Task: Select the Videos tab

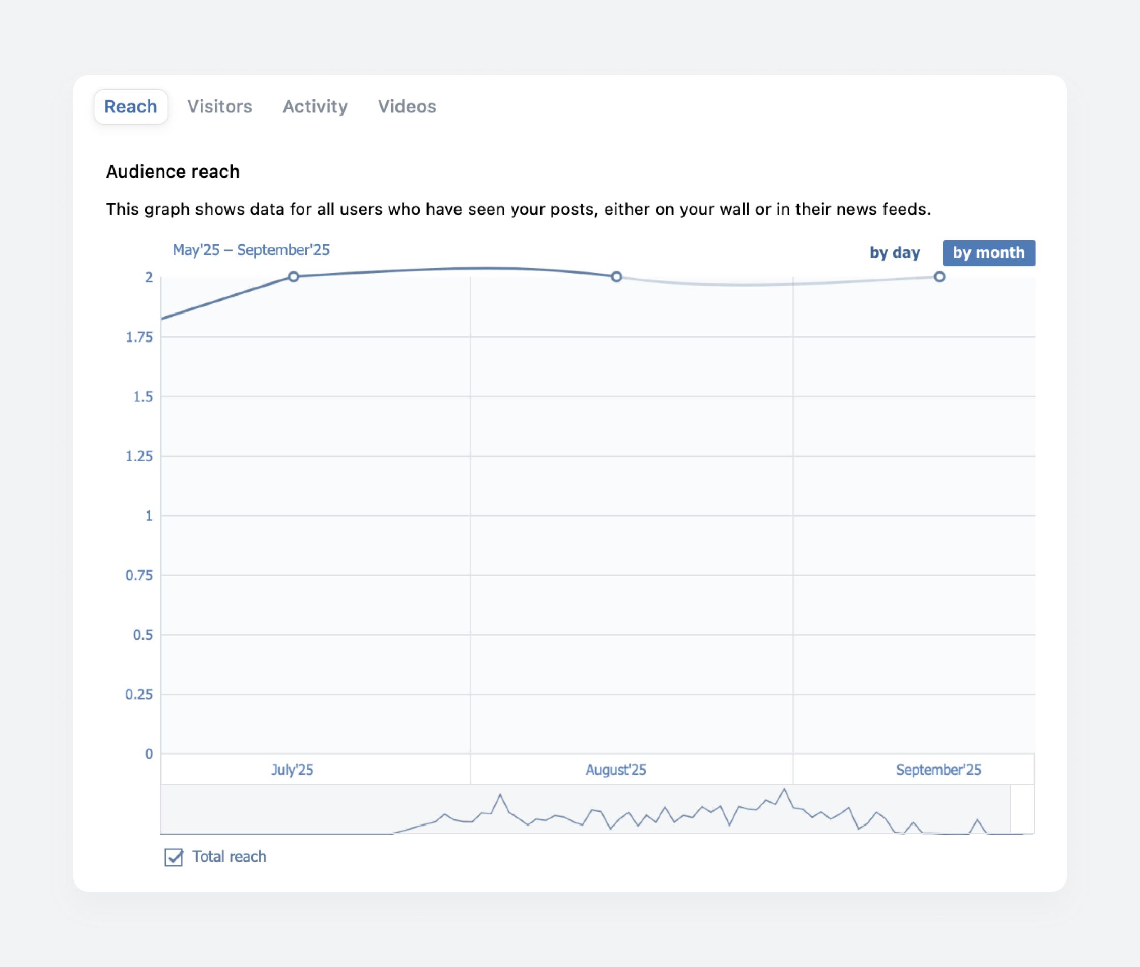Action: 407,106
